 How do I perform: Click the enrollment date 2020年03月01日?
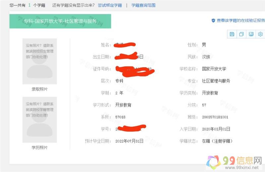216,129
